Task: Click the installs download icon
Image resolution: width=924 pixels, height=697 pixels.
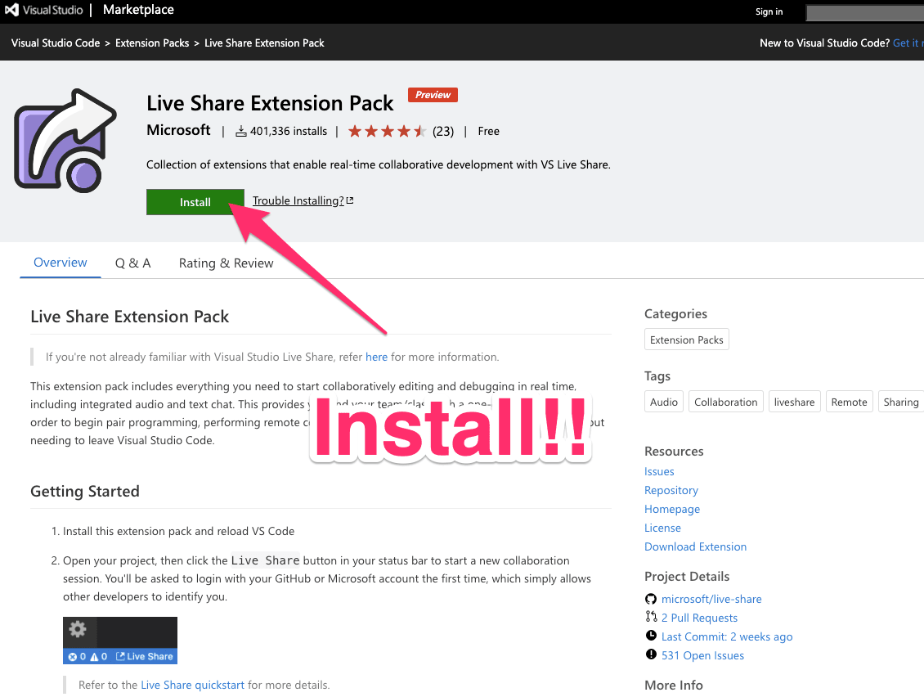Action: pos(241,132)
